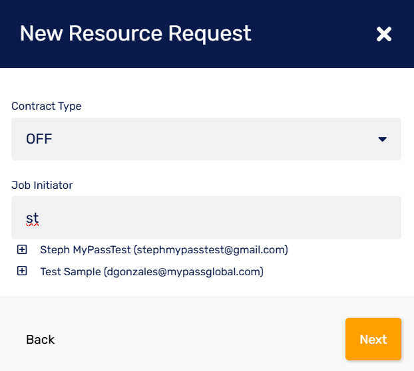Go back using the Back button
Image resolution: width=414 pixels, height=371 pixels.
click(40, 339)
